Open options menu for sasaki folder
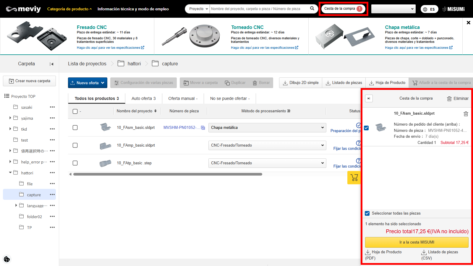 52,107
